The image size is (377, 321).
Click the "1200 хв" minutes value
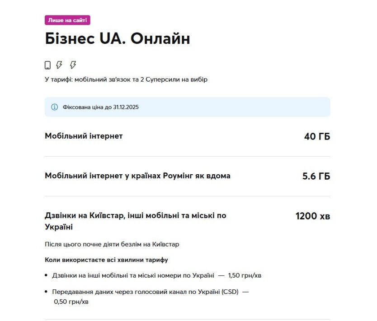tap(312, 216)
